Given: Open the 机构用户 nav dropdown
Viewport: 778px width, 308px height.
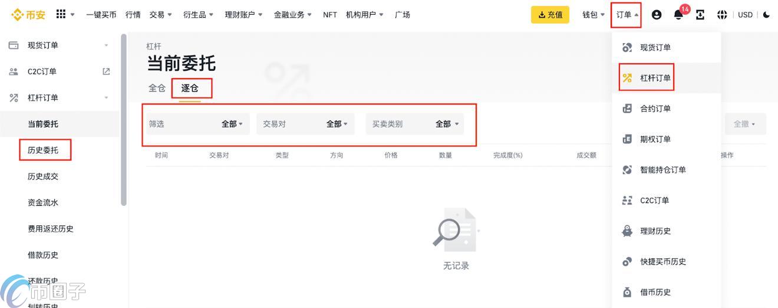Looking at the screenshot, I should (365, 15).
